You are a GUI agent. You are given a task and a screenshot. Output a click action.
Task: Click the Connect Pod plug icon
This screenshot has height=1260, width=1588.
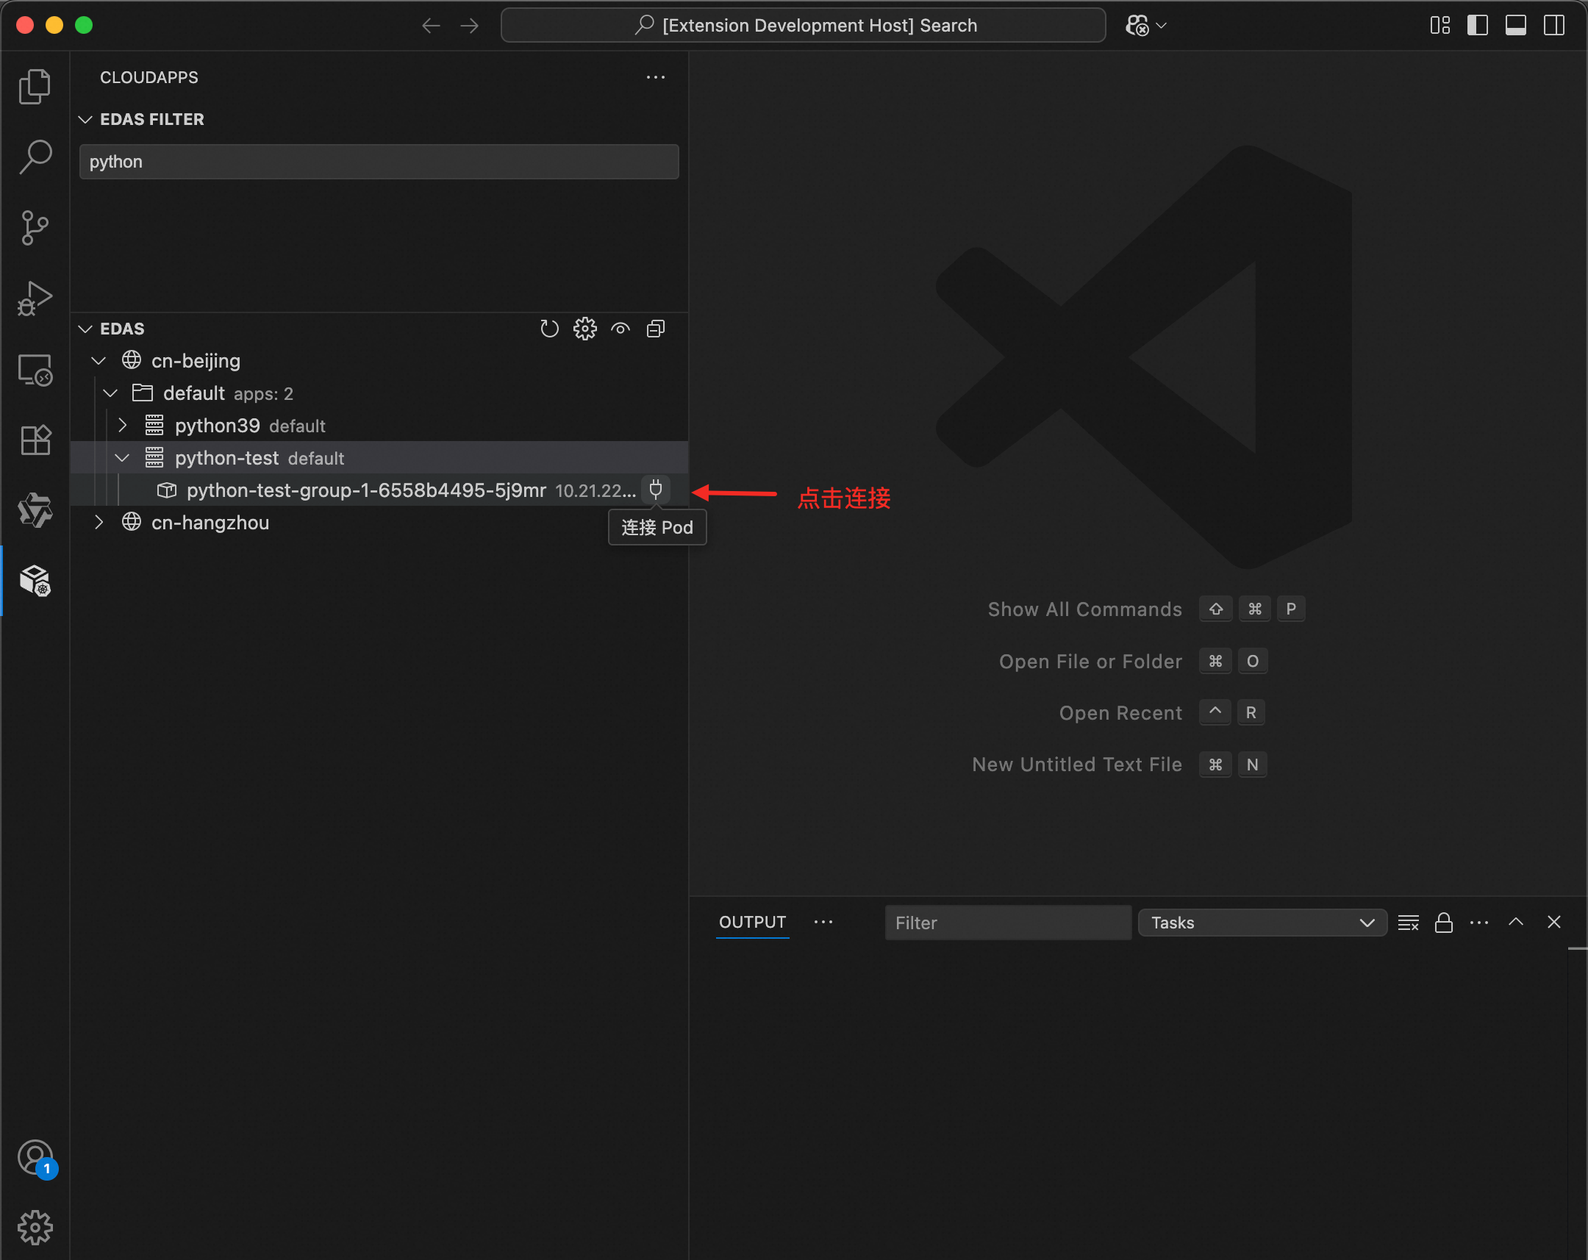coord(655,490)
